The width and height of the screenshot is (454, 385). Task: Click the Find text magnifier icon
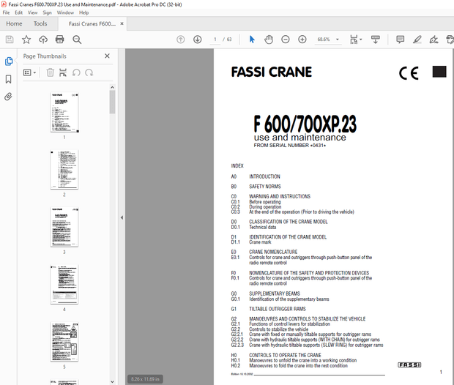pos(77,40)
